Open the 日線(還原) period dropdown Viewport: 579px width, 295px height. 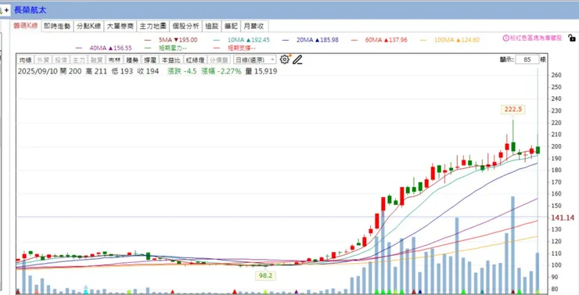coord(255,59)
